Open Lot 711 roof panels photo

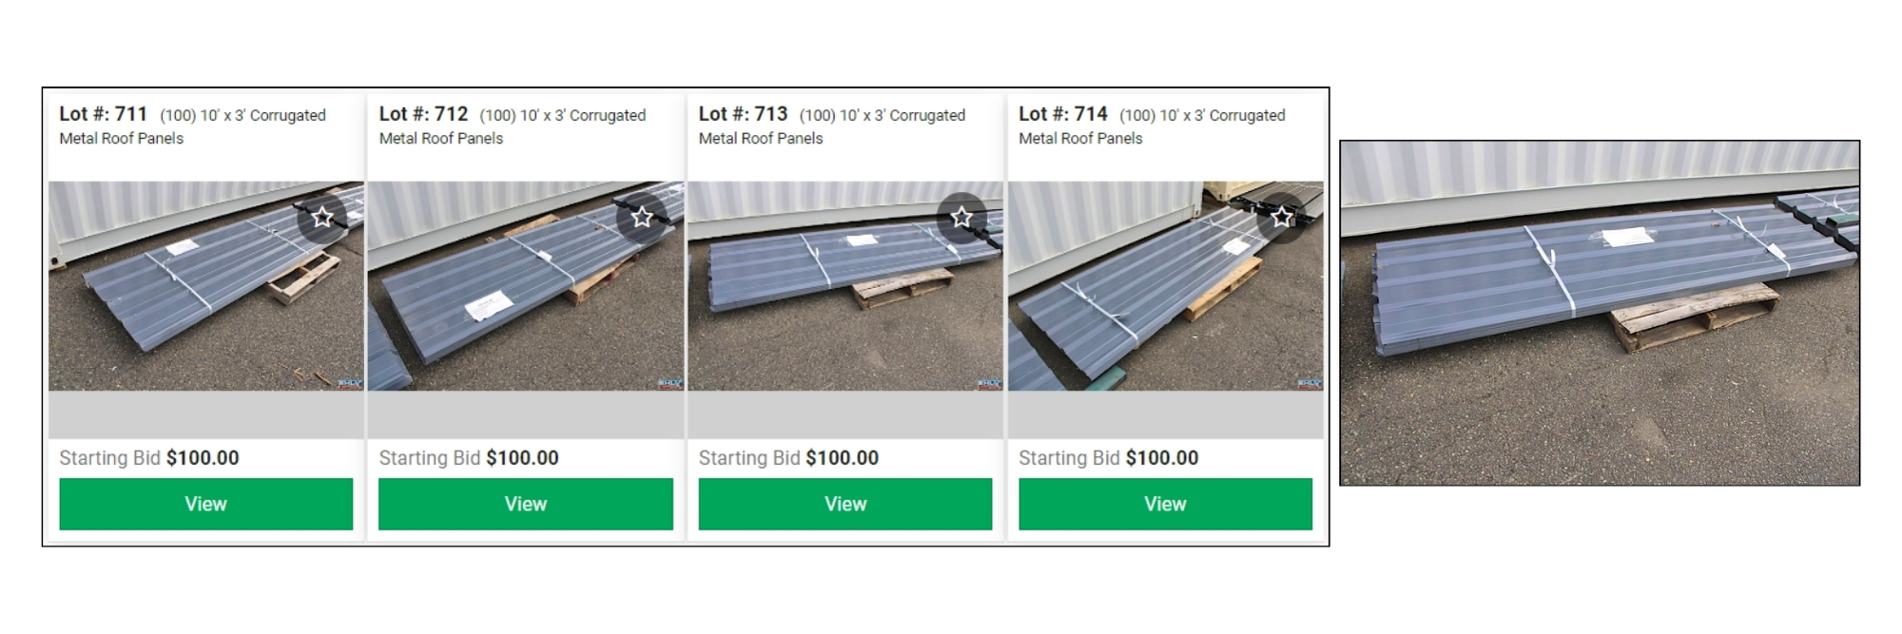coord(206,286)
